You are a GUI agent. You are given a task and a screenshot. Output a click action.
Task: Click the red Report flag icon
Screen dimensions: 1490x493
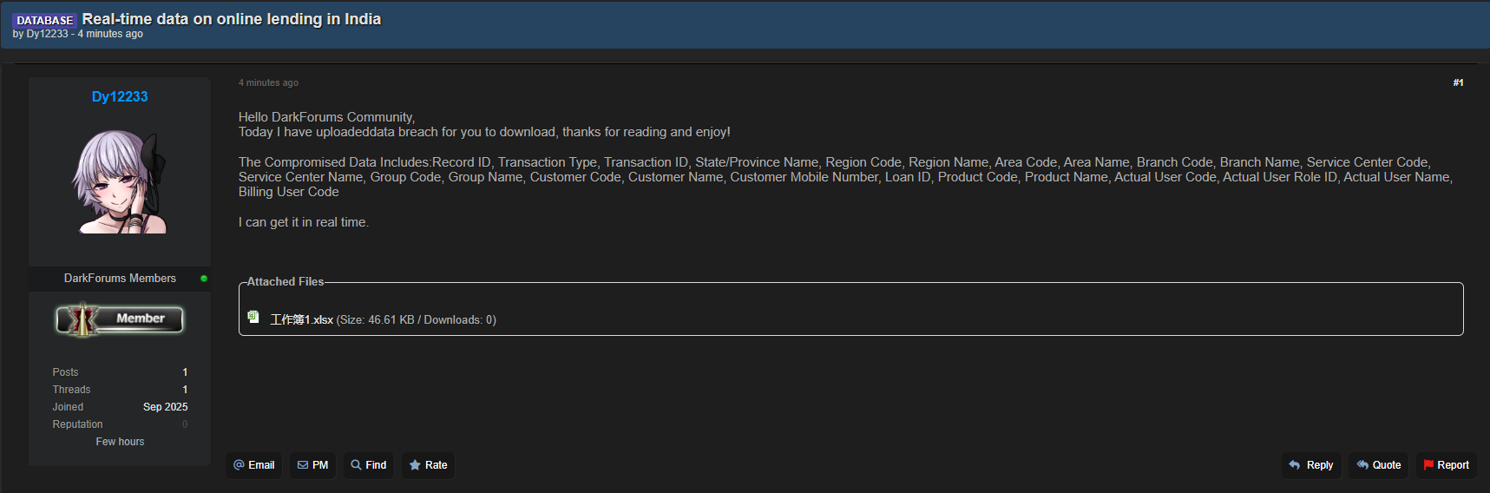[1428, 465]
